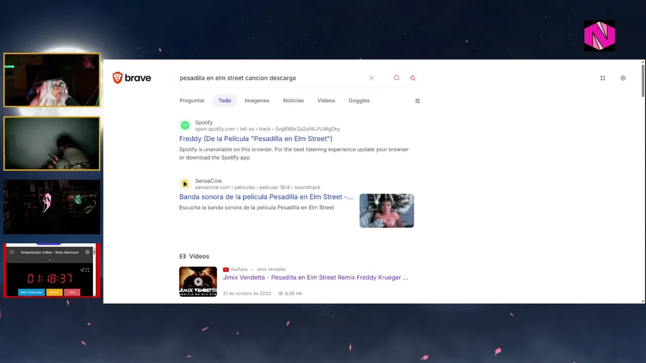Click the scrollbar down arrow of the page
This screenshot has height=363, width=646.
[x=643, y=301]
